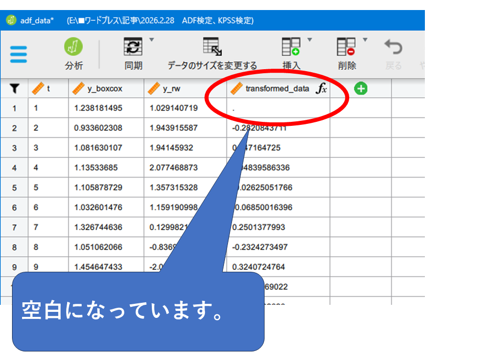This screenshot has width=481, height=361.
Task: Select row 5 header
Action: (x=14, y=188)
